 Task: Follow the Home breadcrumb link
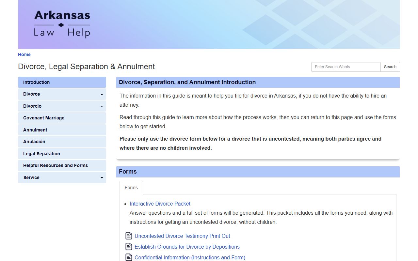24,54
